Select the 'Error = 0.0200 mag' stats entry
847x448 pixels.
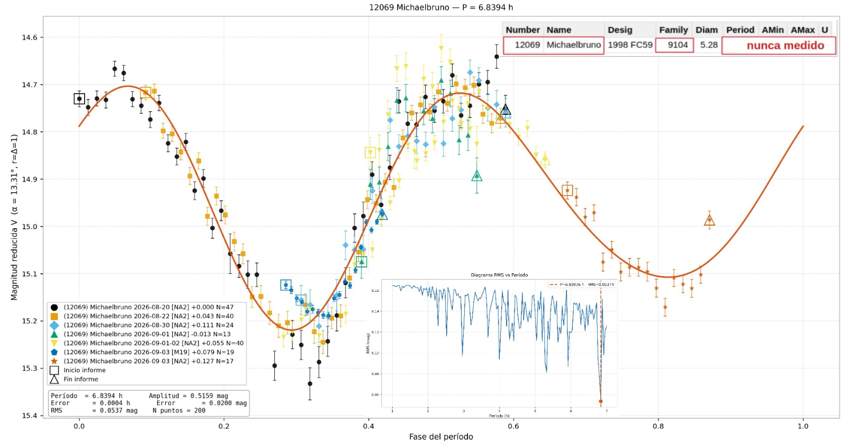coord(202,403)
